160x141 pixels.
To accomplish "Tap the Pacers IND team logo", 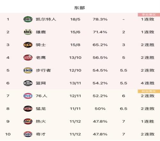I will [x=28, y=70].
